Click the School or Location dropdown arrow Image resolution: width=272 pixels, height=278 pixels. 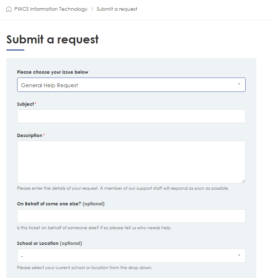tap(239, 255)
